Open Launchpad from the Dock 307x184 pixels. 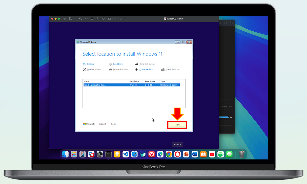coord(74,154)
